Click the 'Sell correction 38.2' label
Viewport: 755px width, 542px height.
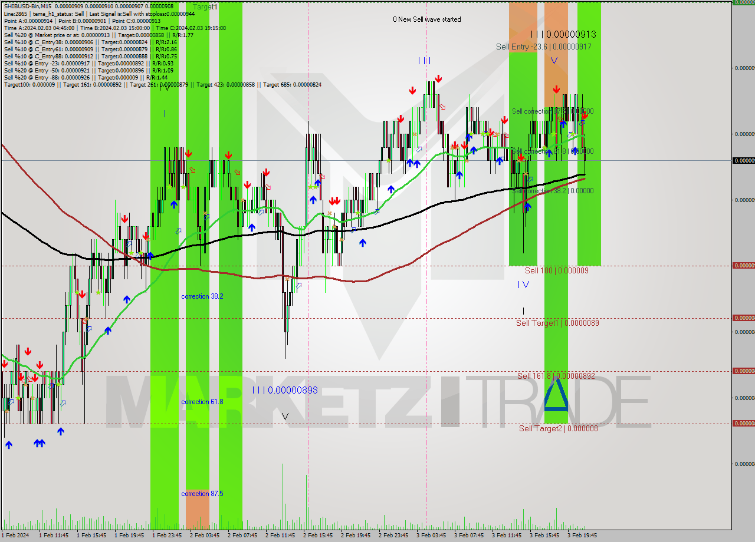tap(553, 191)
